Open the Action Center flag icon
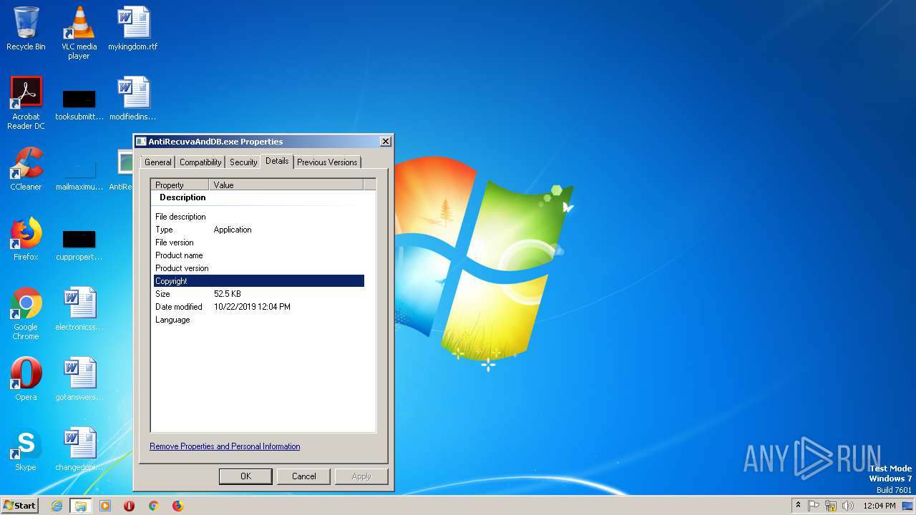 (x=814, y=506)
